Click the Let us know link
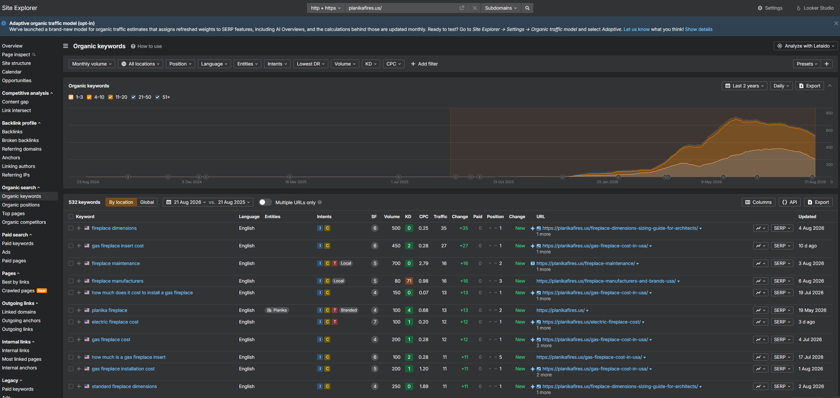Viewport: 840px width, 398px height. point(637,29)
